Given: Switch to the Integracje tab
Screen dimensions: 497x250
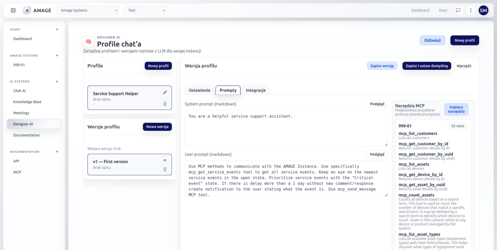Looking at the screenshot, I should pyautogui.click(x=255, y=90).
